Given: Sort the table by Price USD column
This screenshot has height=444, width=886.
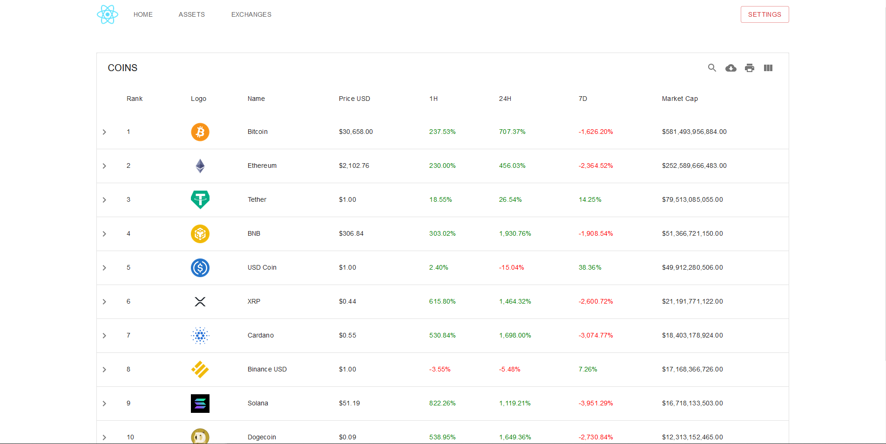Looking at the screenshot, I should click(354, 99).
